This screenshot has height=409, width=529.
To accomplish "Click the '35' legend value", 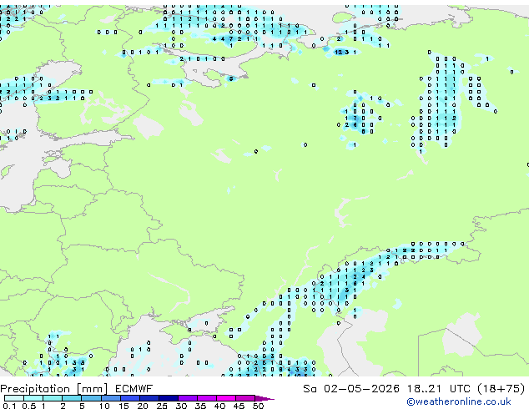I will (200, 406).
